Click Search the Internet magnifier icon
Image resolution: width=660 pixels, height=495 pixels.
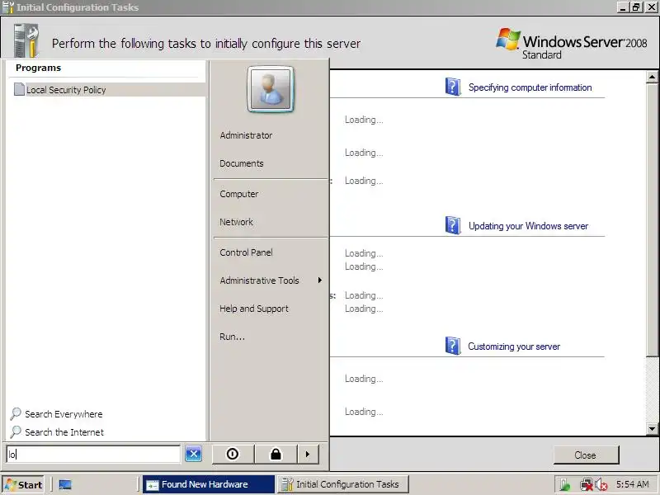[16, 431]
